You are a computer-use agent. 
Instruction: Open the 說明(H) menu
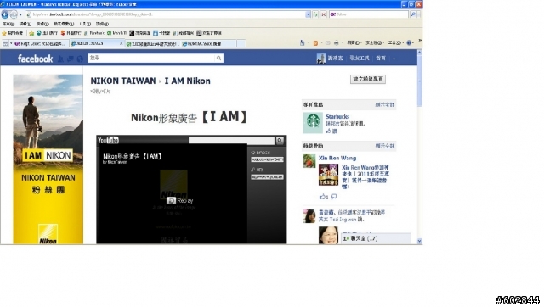pos(102,24)
